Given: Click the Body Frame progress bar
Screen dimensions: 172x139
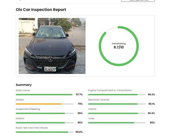Looking at the screenshot, I should click(44, 94).
